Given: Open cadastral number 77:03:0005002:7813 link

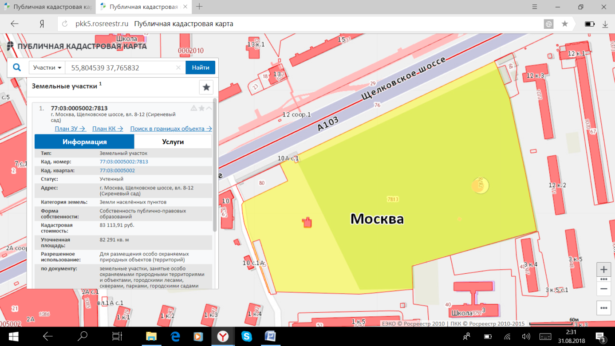Looking at the screenshot, I should click(x=124, y=162).
